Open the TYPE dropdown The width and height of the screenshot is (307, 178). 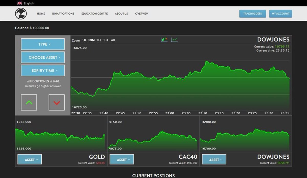tap(43, 44)
